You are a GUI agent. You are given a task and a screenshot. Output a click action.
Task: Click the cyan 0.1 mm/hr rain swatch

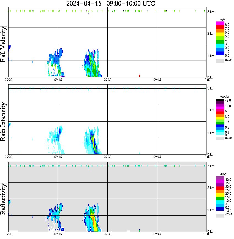coord(220,131)
